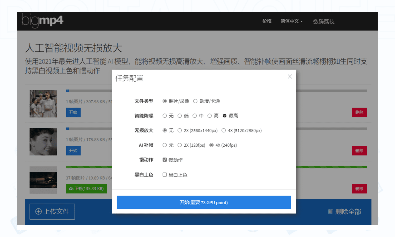Open the 价格 pricing page
The height and width of the screenshot is (237, 395).
click(267, 21)
